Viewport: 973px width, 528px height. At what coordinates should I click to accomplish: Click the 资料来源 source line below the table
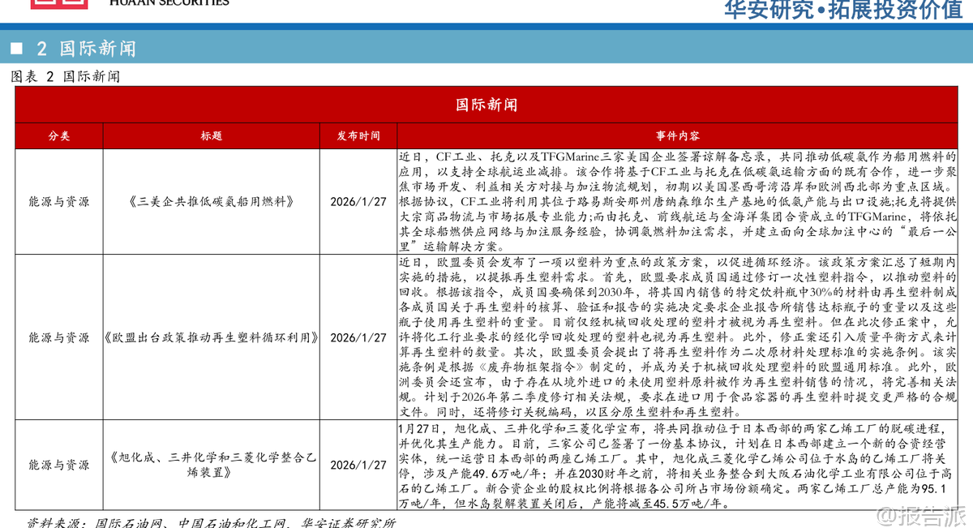[211, 522]
